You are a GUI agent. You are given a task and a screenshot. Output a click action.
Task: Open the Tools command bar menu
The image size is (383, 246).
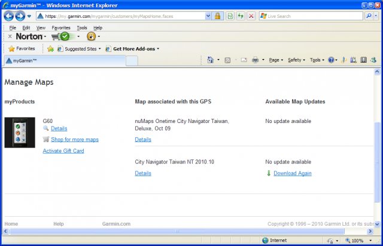tap(317, 60)
